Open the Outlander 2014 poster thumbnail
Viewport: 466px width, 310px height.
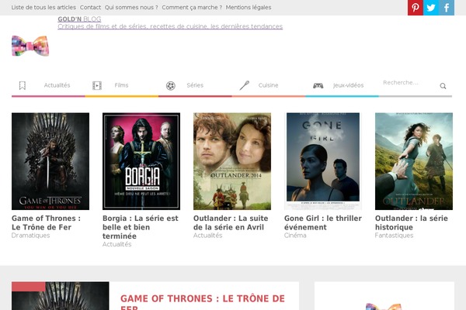point(232,161)
